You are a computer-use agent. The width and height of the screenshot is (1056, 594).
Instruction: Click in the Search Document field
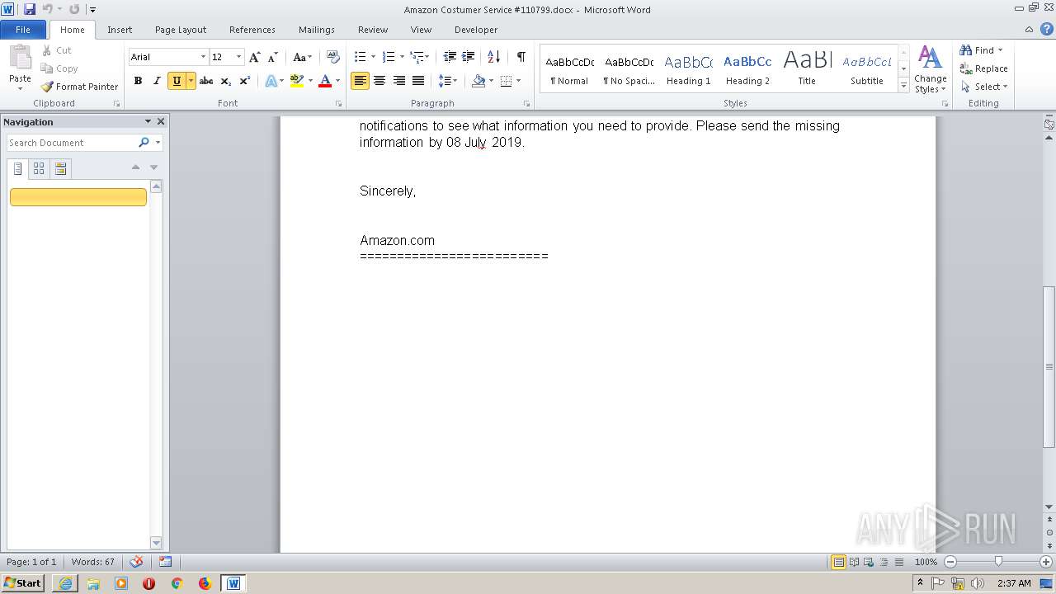(x=73, y=143)
